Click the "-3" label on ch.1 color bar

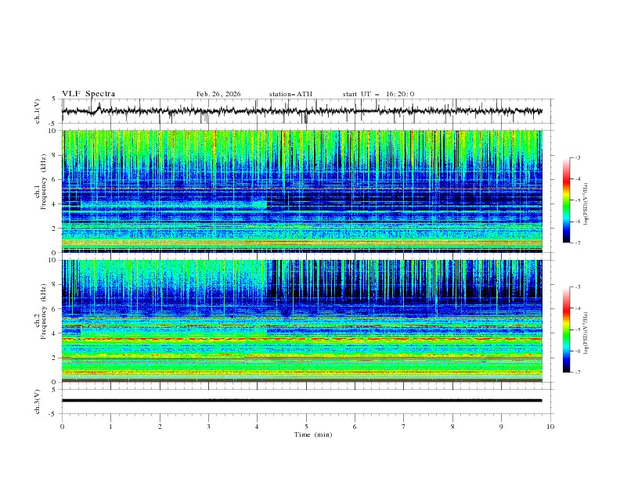577,157
